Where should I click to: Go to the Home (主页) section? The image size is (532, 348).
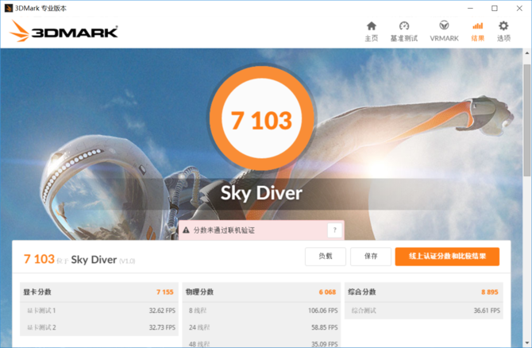pos(371,31)
